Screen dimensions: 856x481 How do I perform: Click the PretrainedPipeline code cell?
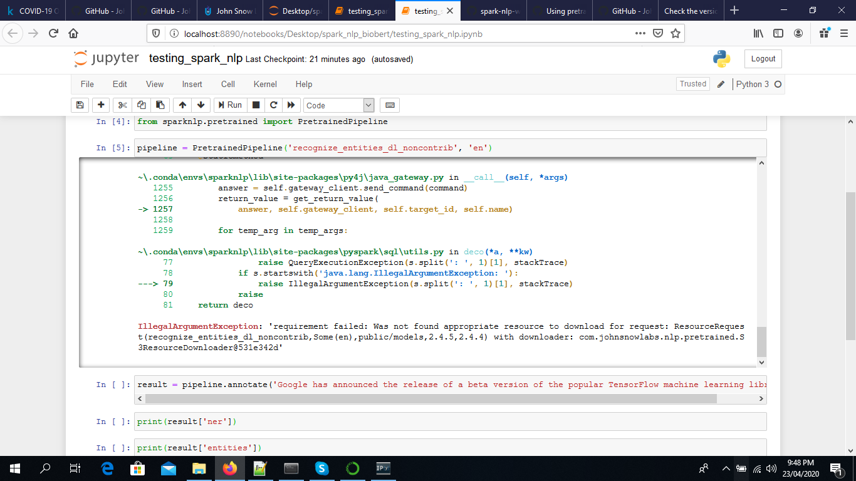(x=451, y=148)
